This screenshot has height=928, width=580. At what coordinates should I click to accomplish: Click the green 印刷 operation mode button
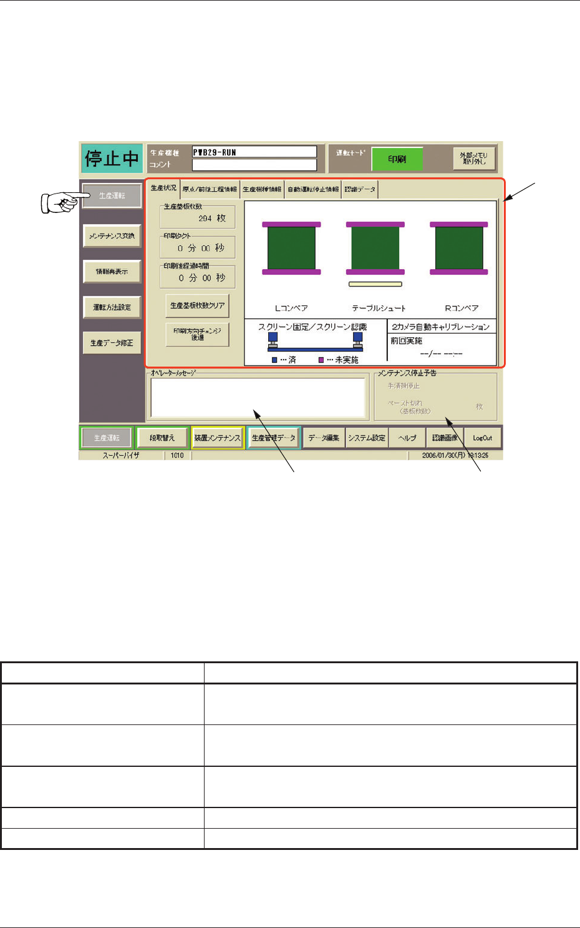point(397,159)
